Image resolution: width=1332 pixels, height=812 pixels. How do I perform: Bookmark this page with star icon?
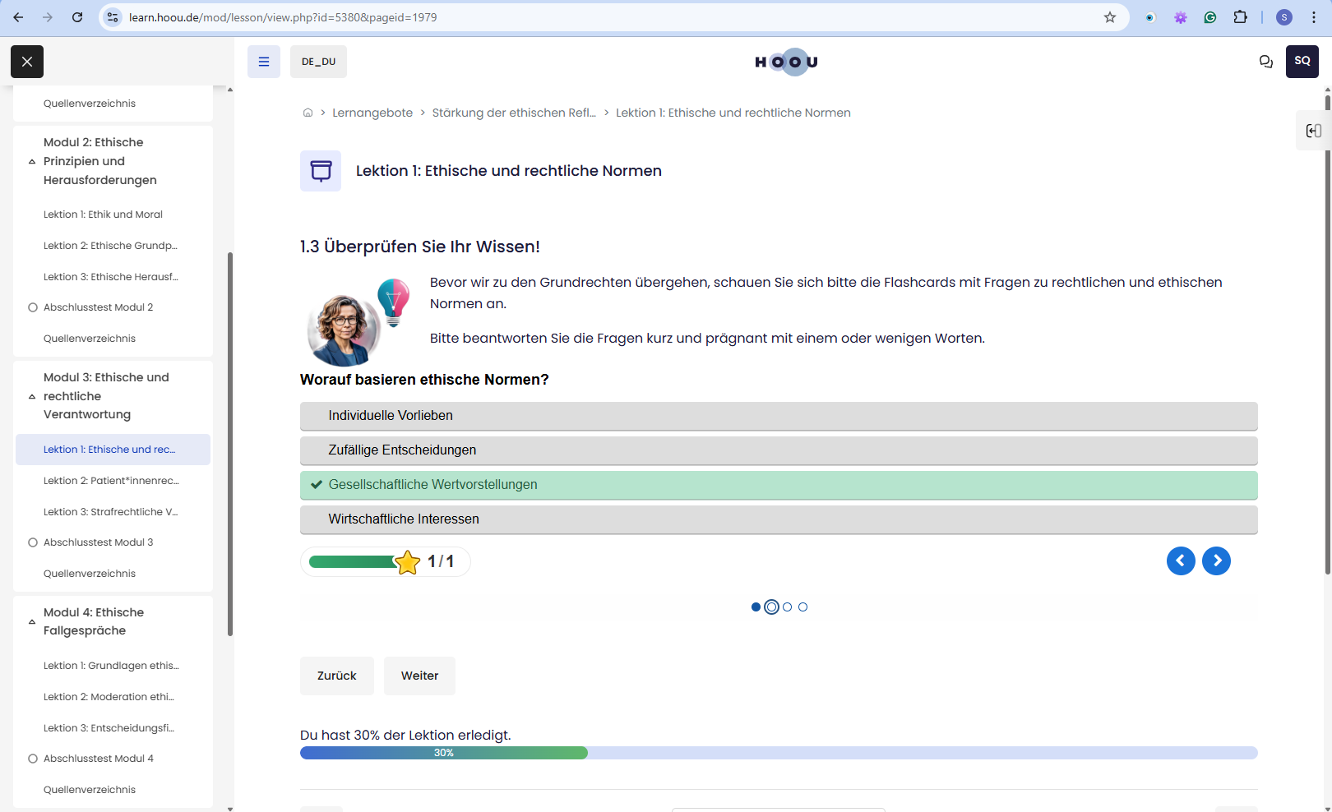coord(1110,17)
